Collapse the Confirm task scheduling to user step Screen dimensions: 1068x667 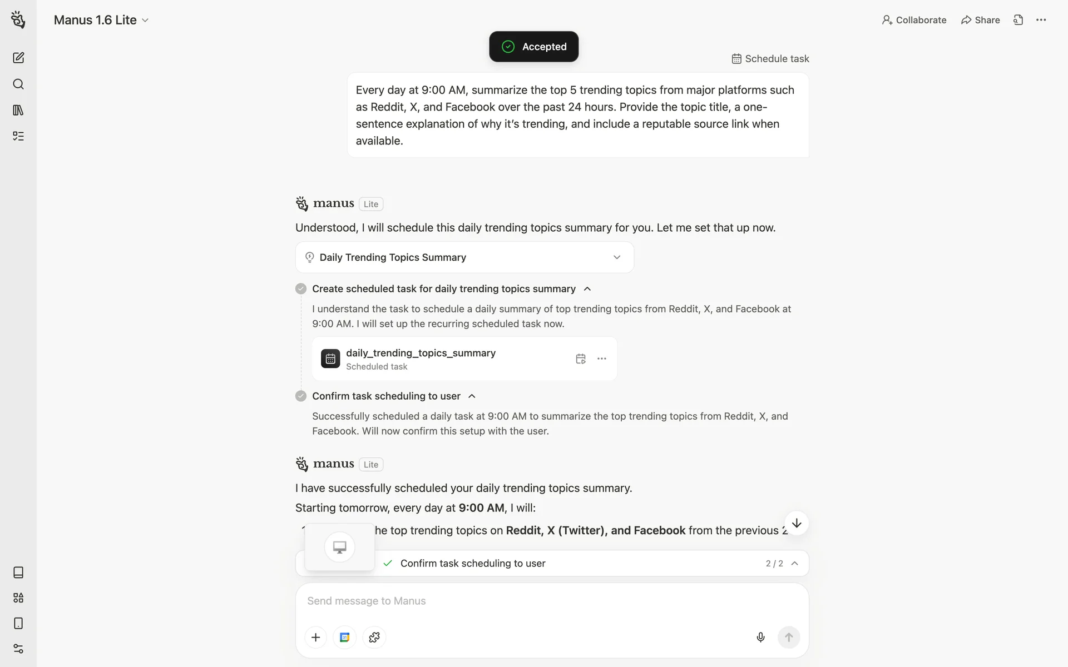[x=472, y=396]
